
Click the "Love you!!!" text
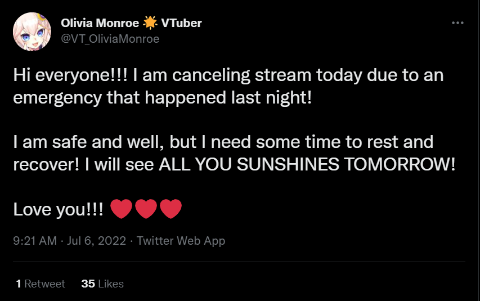click(x=58, y=209)
